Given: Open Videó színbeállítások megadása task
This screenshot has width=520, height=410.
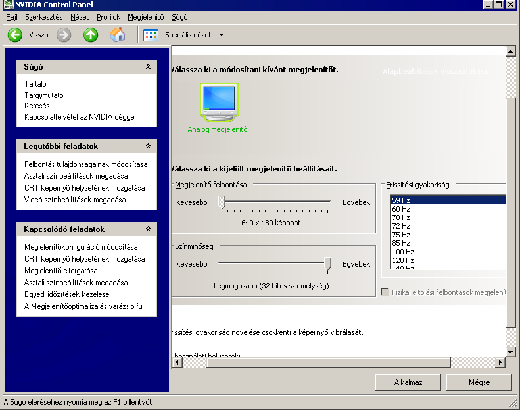Looking at the screenshot, I should click(75, 200).
